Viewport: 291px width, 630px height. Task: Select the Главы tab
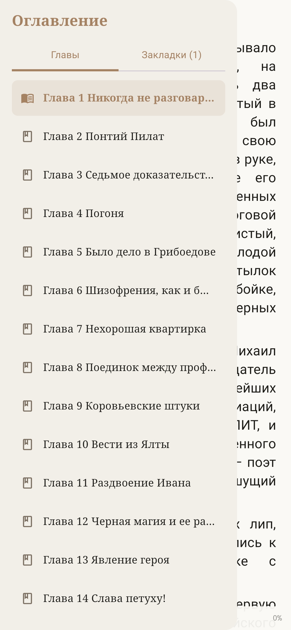(x=65, y=55)
